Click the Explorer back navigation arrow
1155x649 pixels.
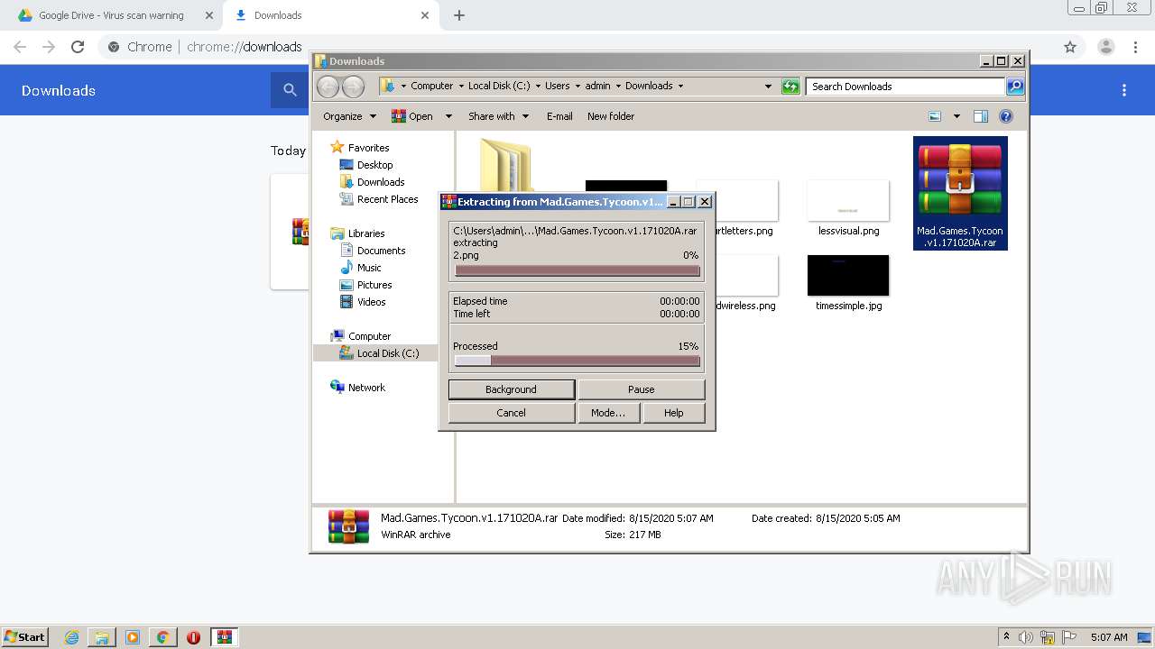(328, 87)
